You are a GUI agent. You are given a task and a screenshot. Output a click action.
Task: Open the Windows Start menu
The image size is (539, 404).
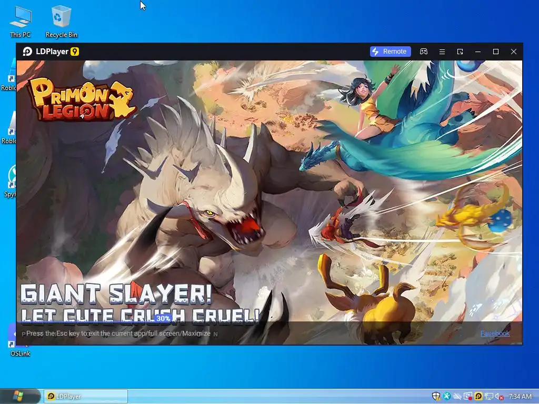[x=18, y=397]
